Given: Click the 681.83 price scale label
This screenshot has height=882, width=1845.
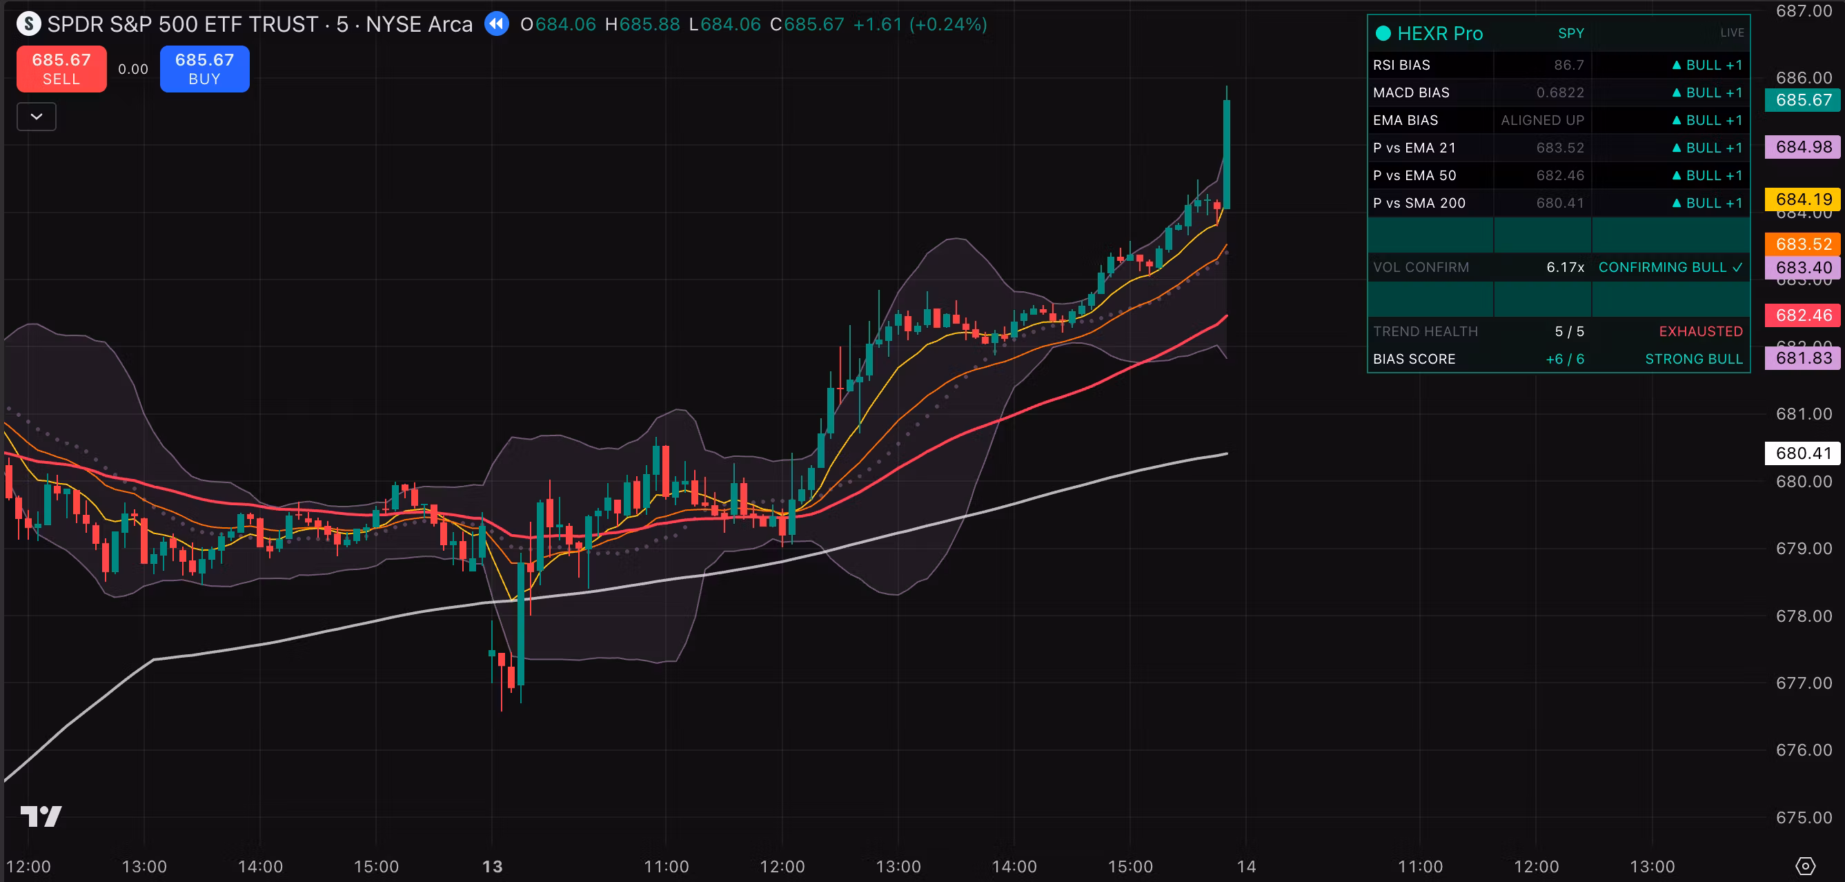Looking at the screenshot, I should (1803, 358).
